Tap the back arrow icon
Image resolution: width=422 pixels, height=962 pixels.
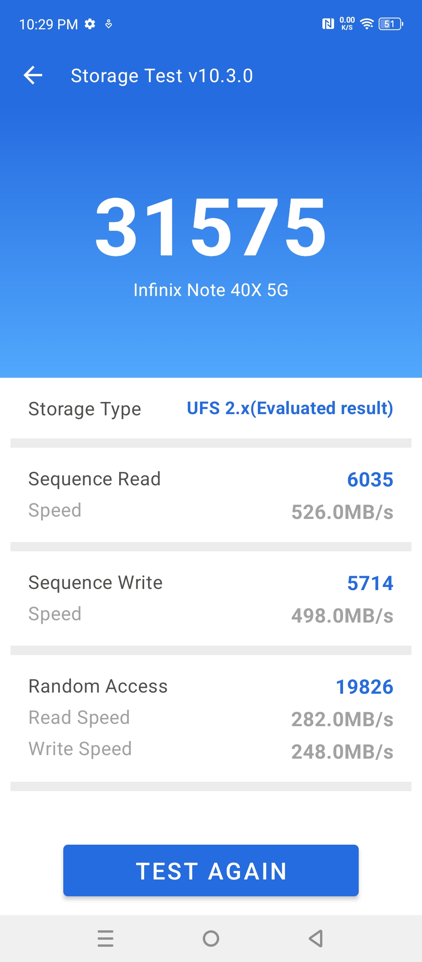pyautogui.click(x=33, y=75)
